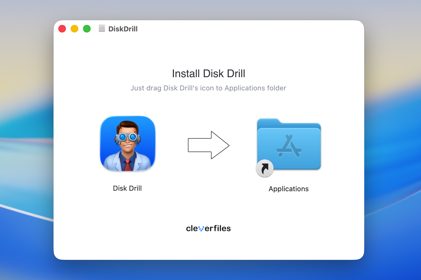The height and width of the screenshot is (280, 421).
Task: Open the Applications folder shortcut
Action: 289,147
